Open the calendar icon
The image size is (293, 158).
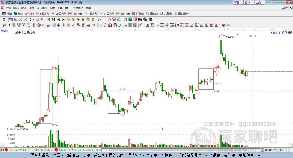coord(125,19)
